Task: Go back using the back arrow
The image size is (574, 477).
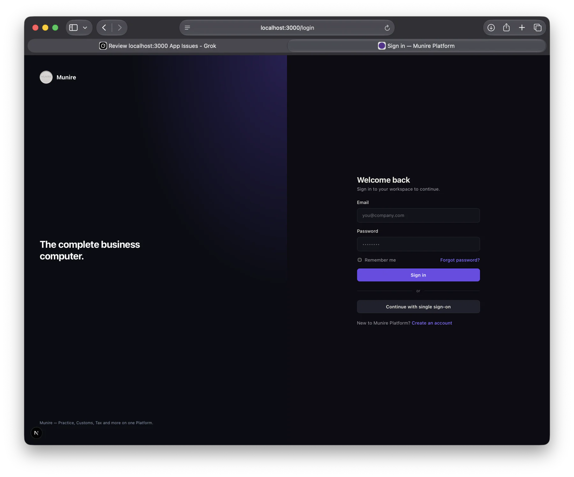Action: 104,28
